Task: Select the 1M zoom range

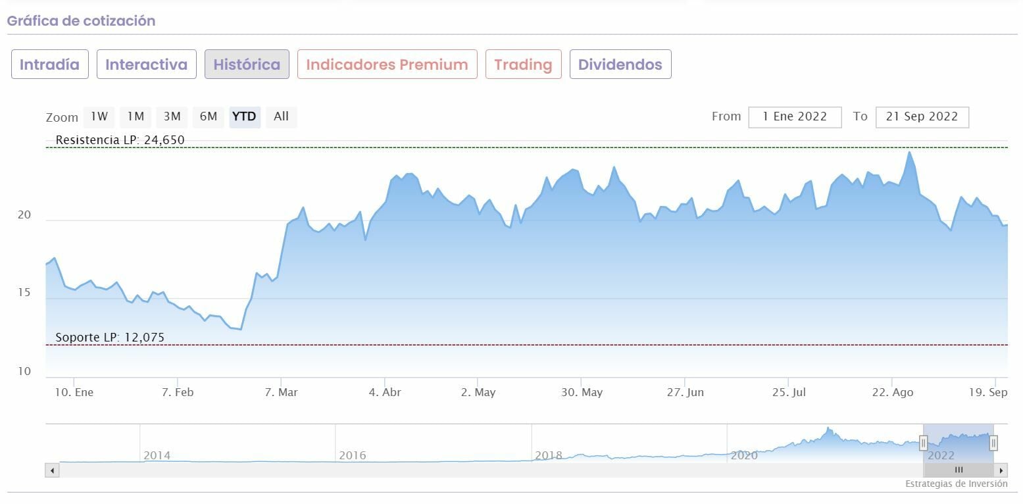Action: coord(136,117)
